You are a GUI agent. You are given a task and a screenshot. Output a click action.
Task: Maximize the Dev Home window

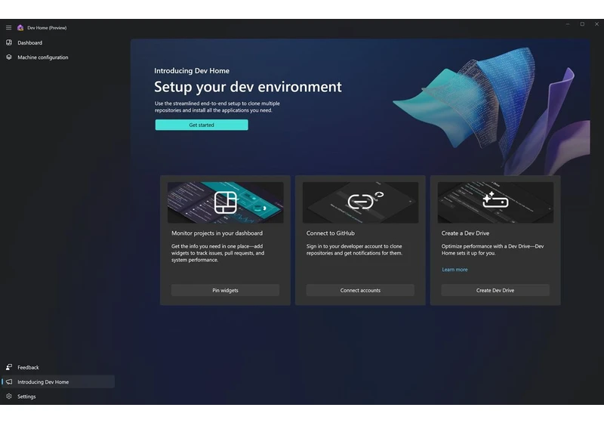pyautogui.click(x=582, y=24)
